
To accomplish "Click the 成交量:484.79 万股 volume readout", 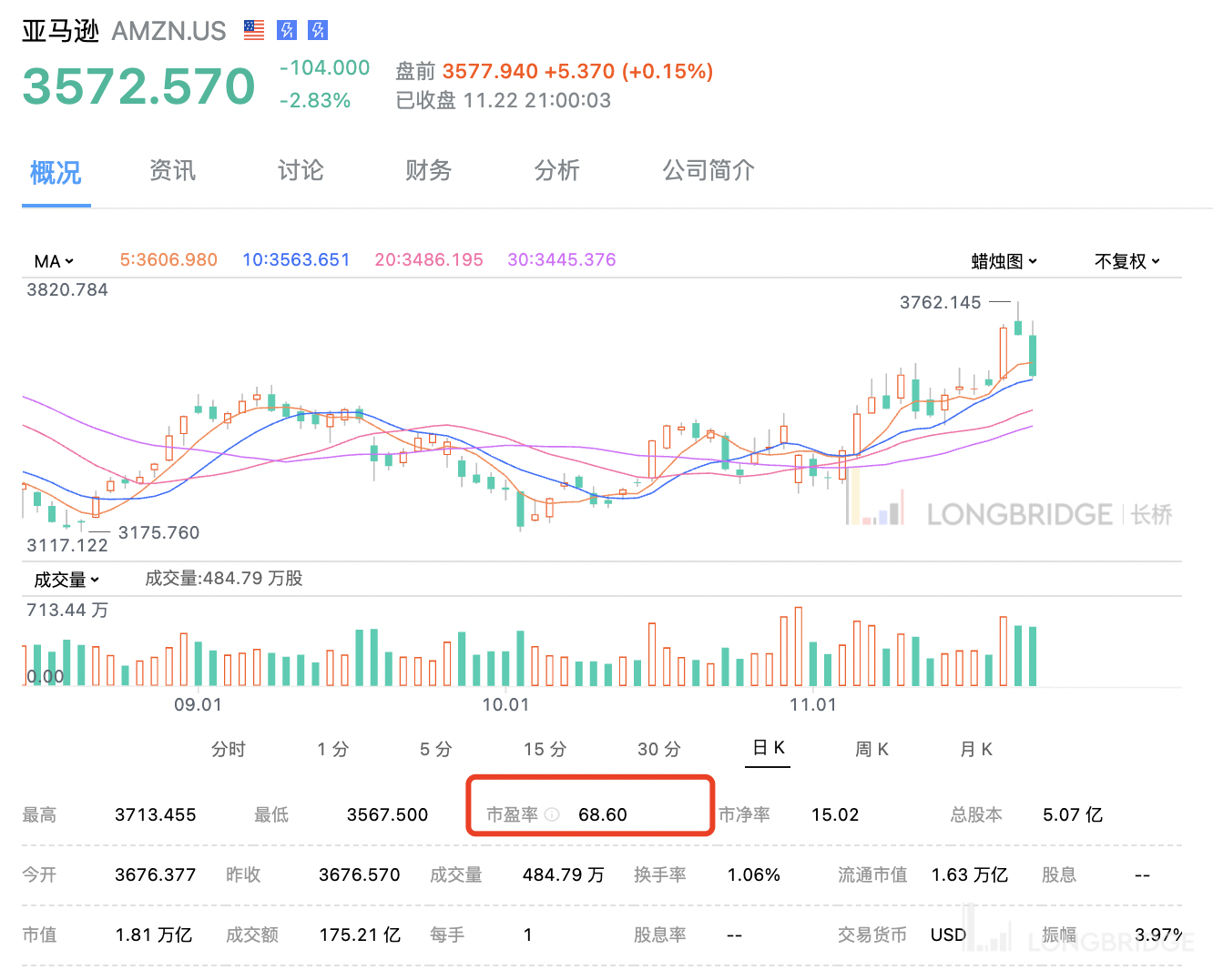I will (x=224, y=578).
